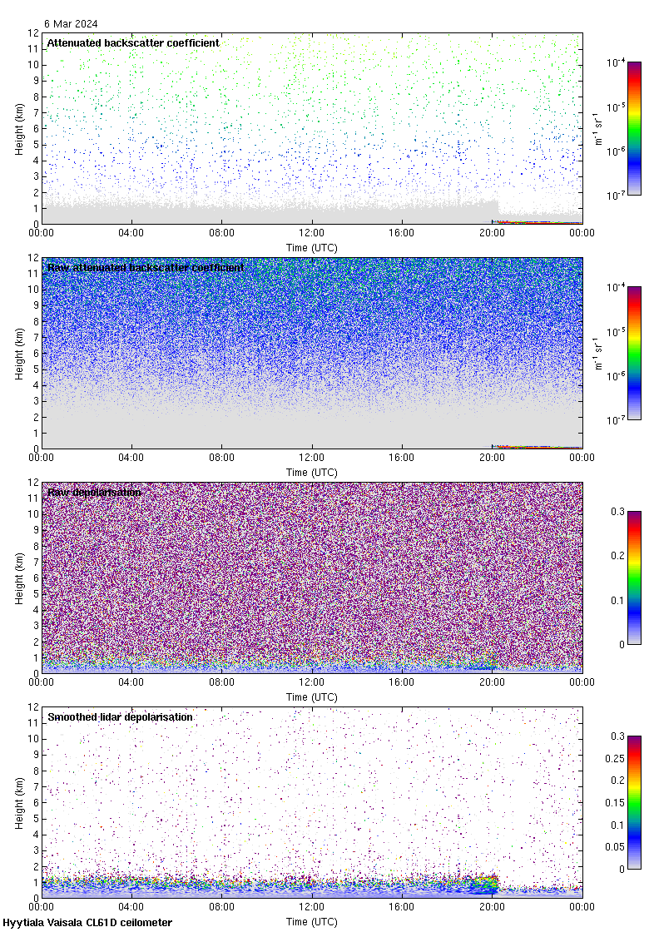Click the m⁻¹ sr⁻¹ unit label of top colorbar
Screen dimensions: 649x932
pos(598,128)
